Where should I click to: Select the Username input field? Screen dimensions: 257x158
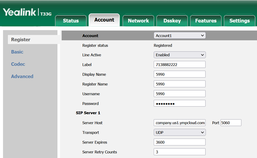(x=180, y=94)
